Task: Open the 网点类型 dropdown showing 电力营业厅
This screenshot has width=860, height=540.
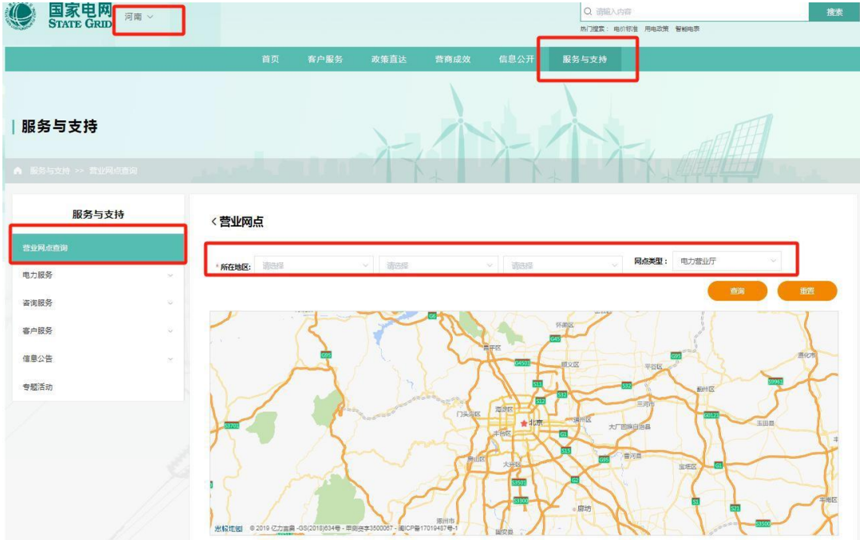Action: tap(726, 261)
